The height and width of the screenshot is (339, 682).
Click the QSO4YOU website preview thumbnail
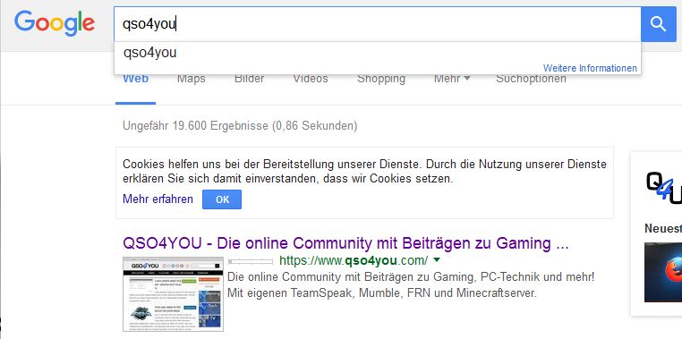(173, 293)
